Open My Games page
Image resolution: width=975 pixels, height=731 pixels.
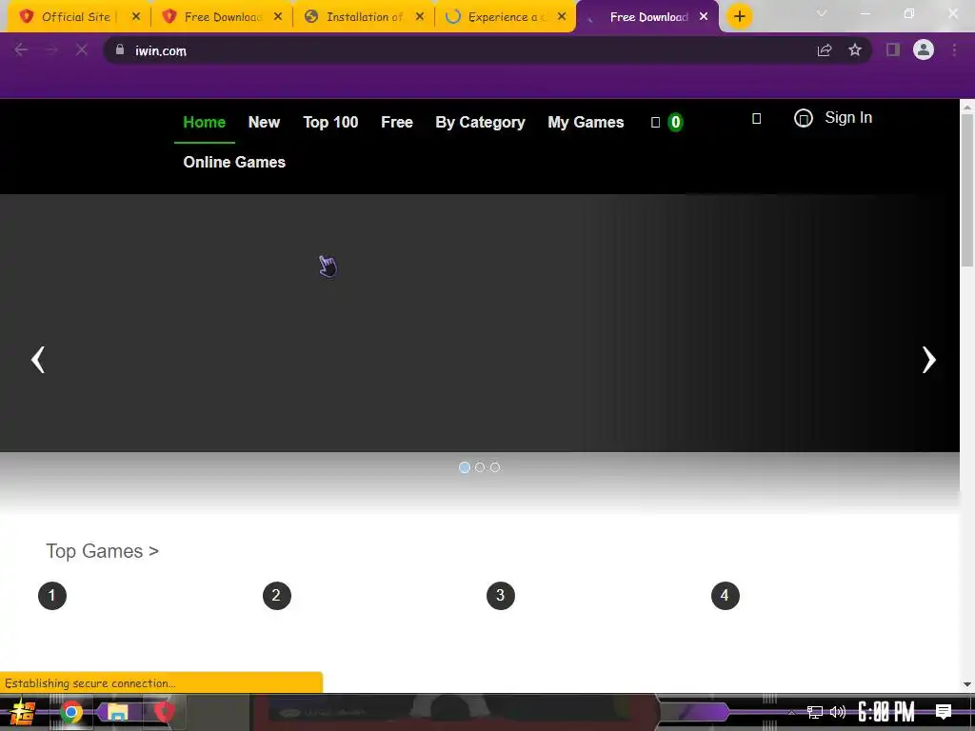(x=586, y=123)
